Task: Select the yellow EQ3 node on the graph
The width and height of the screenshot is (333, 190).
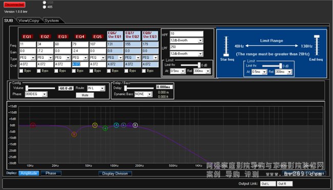Action: [x=95, y=125]
